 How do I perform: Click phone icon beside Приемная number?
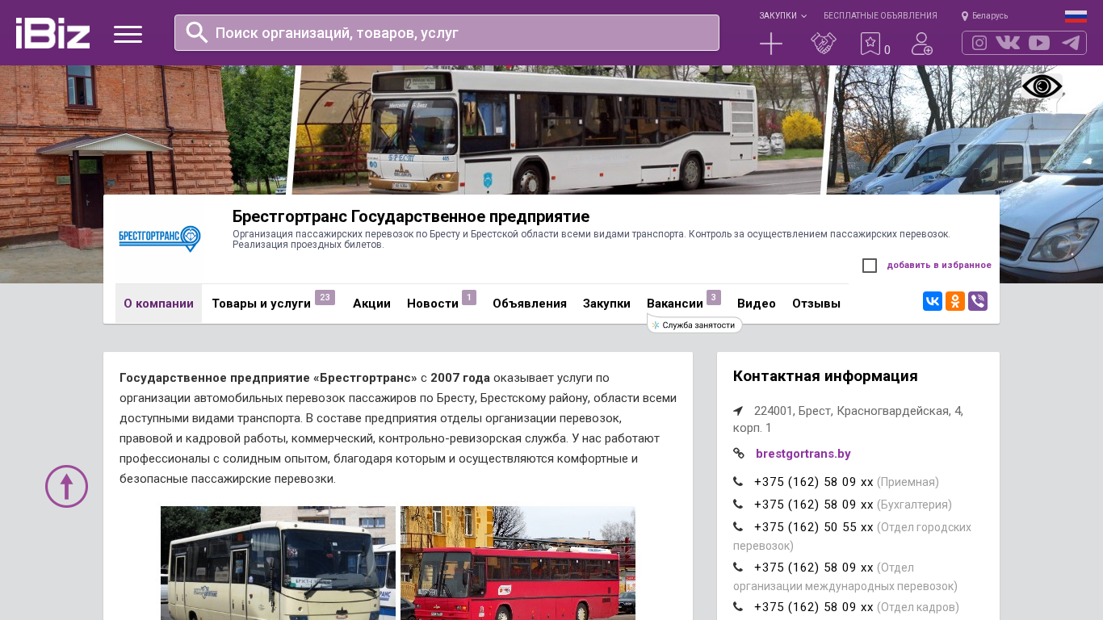click(x=738, y=482)
